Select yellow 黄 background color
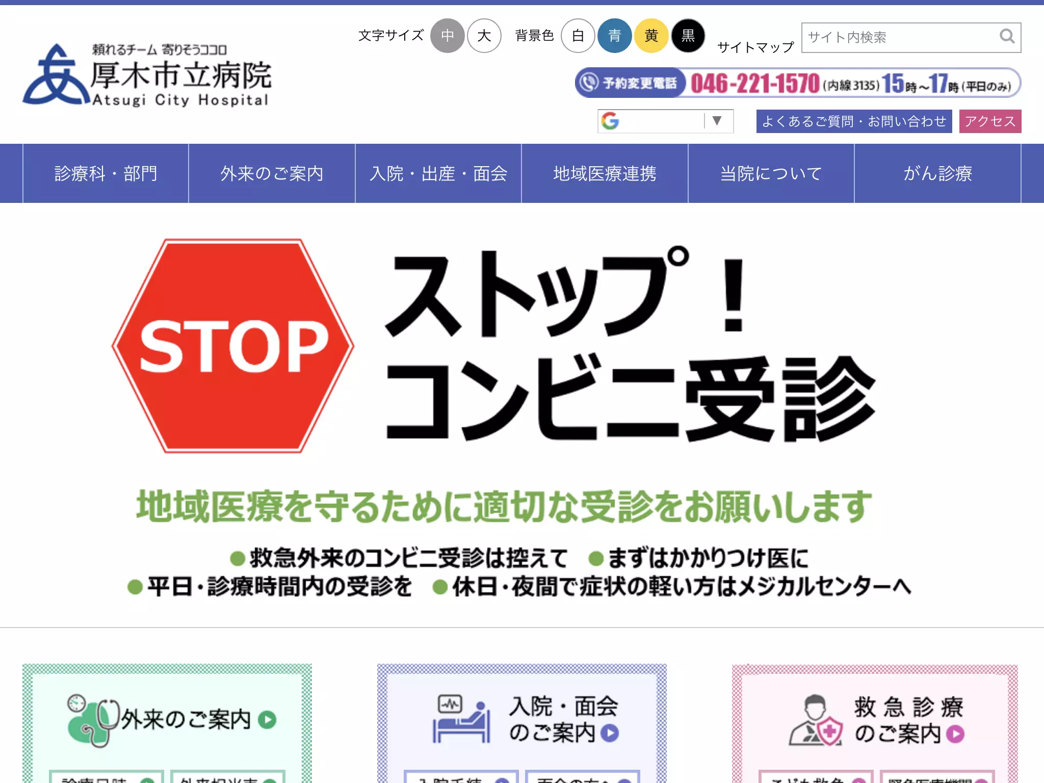 [x=651, y=36]
